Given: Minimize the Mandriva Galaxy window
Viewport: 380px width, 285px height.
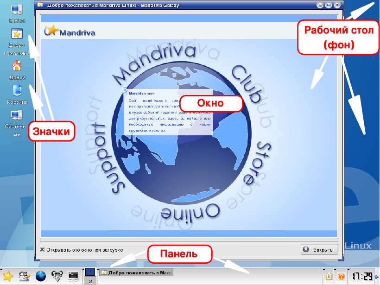Looking at the screenshot, I should (x=320, y=5).
